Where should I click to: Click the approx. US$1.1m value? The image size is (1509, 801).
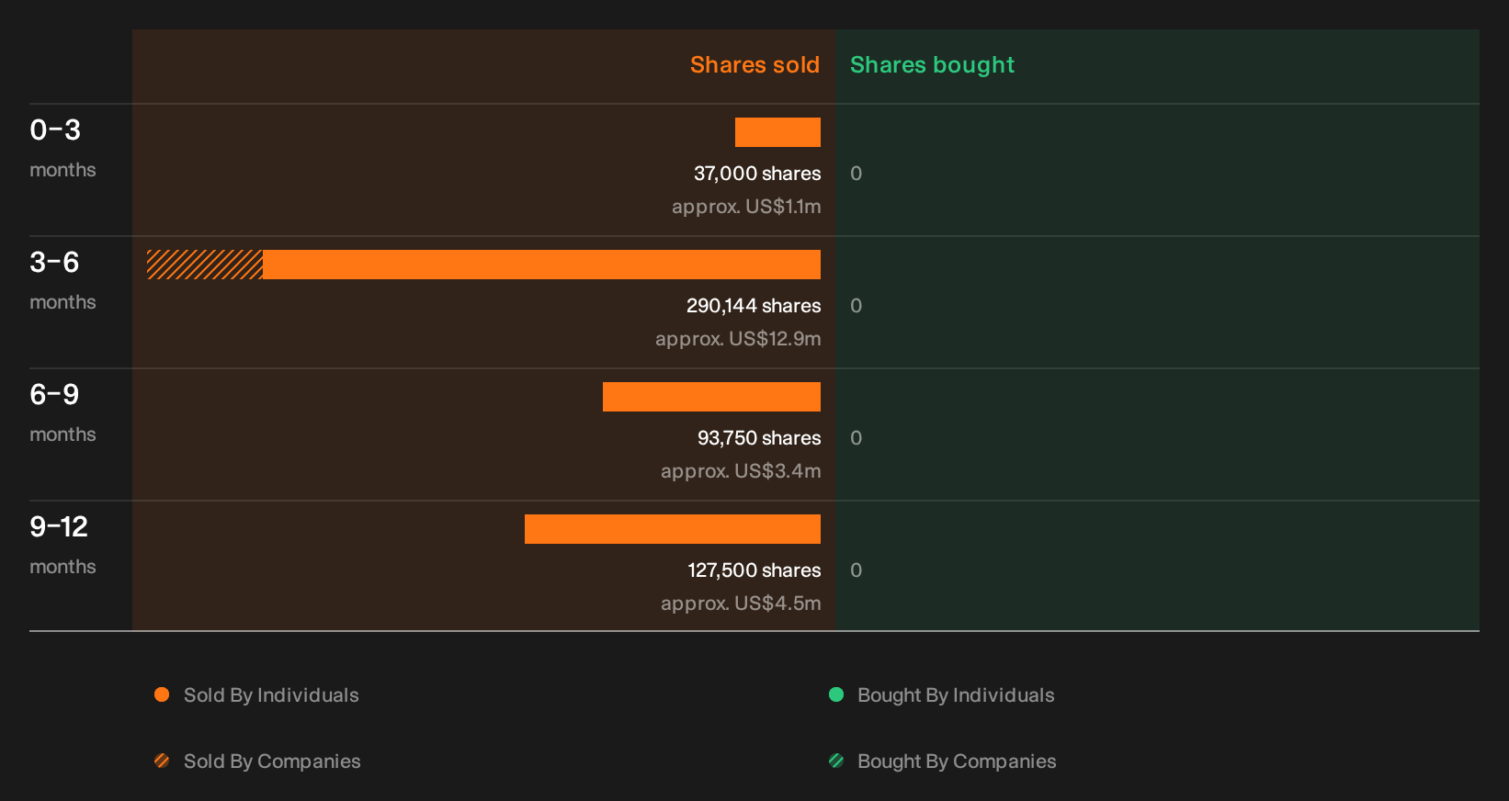pyautogui.click(x=746, y=207)
